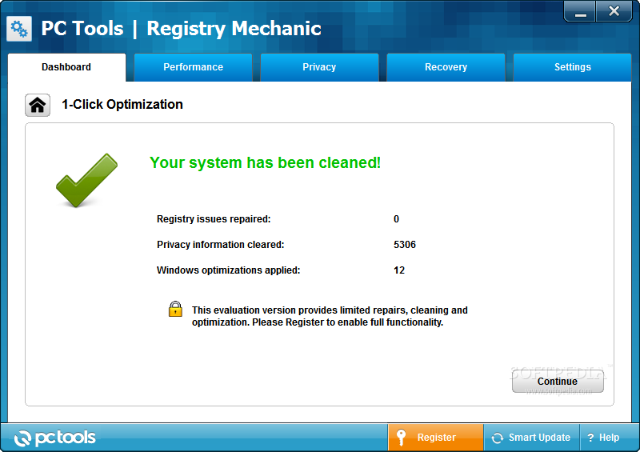The image size is (640, 452).
Task: Open the Performance tab
Action: (193, 67)
